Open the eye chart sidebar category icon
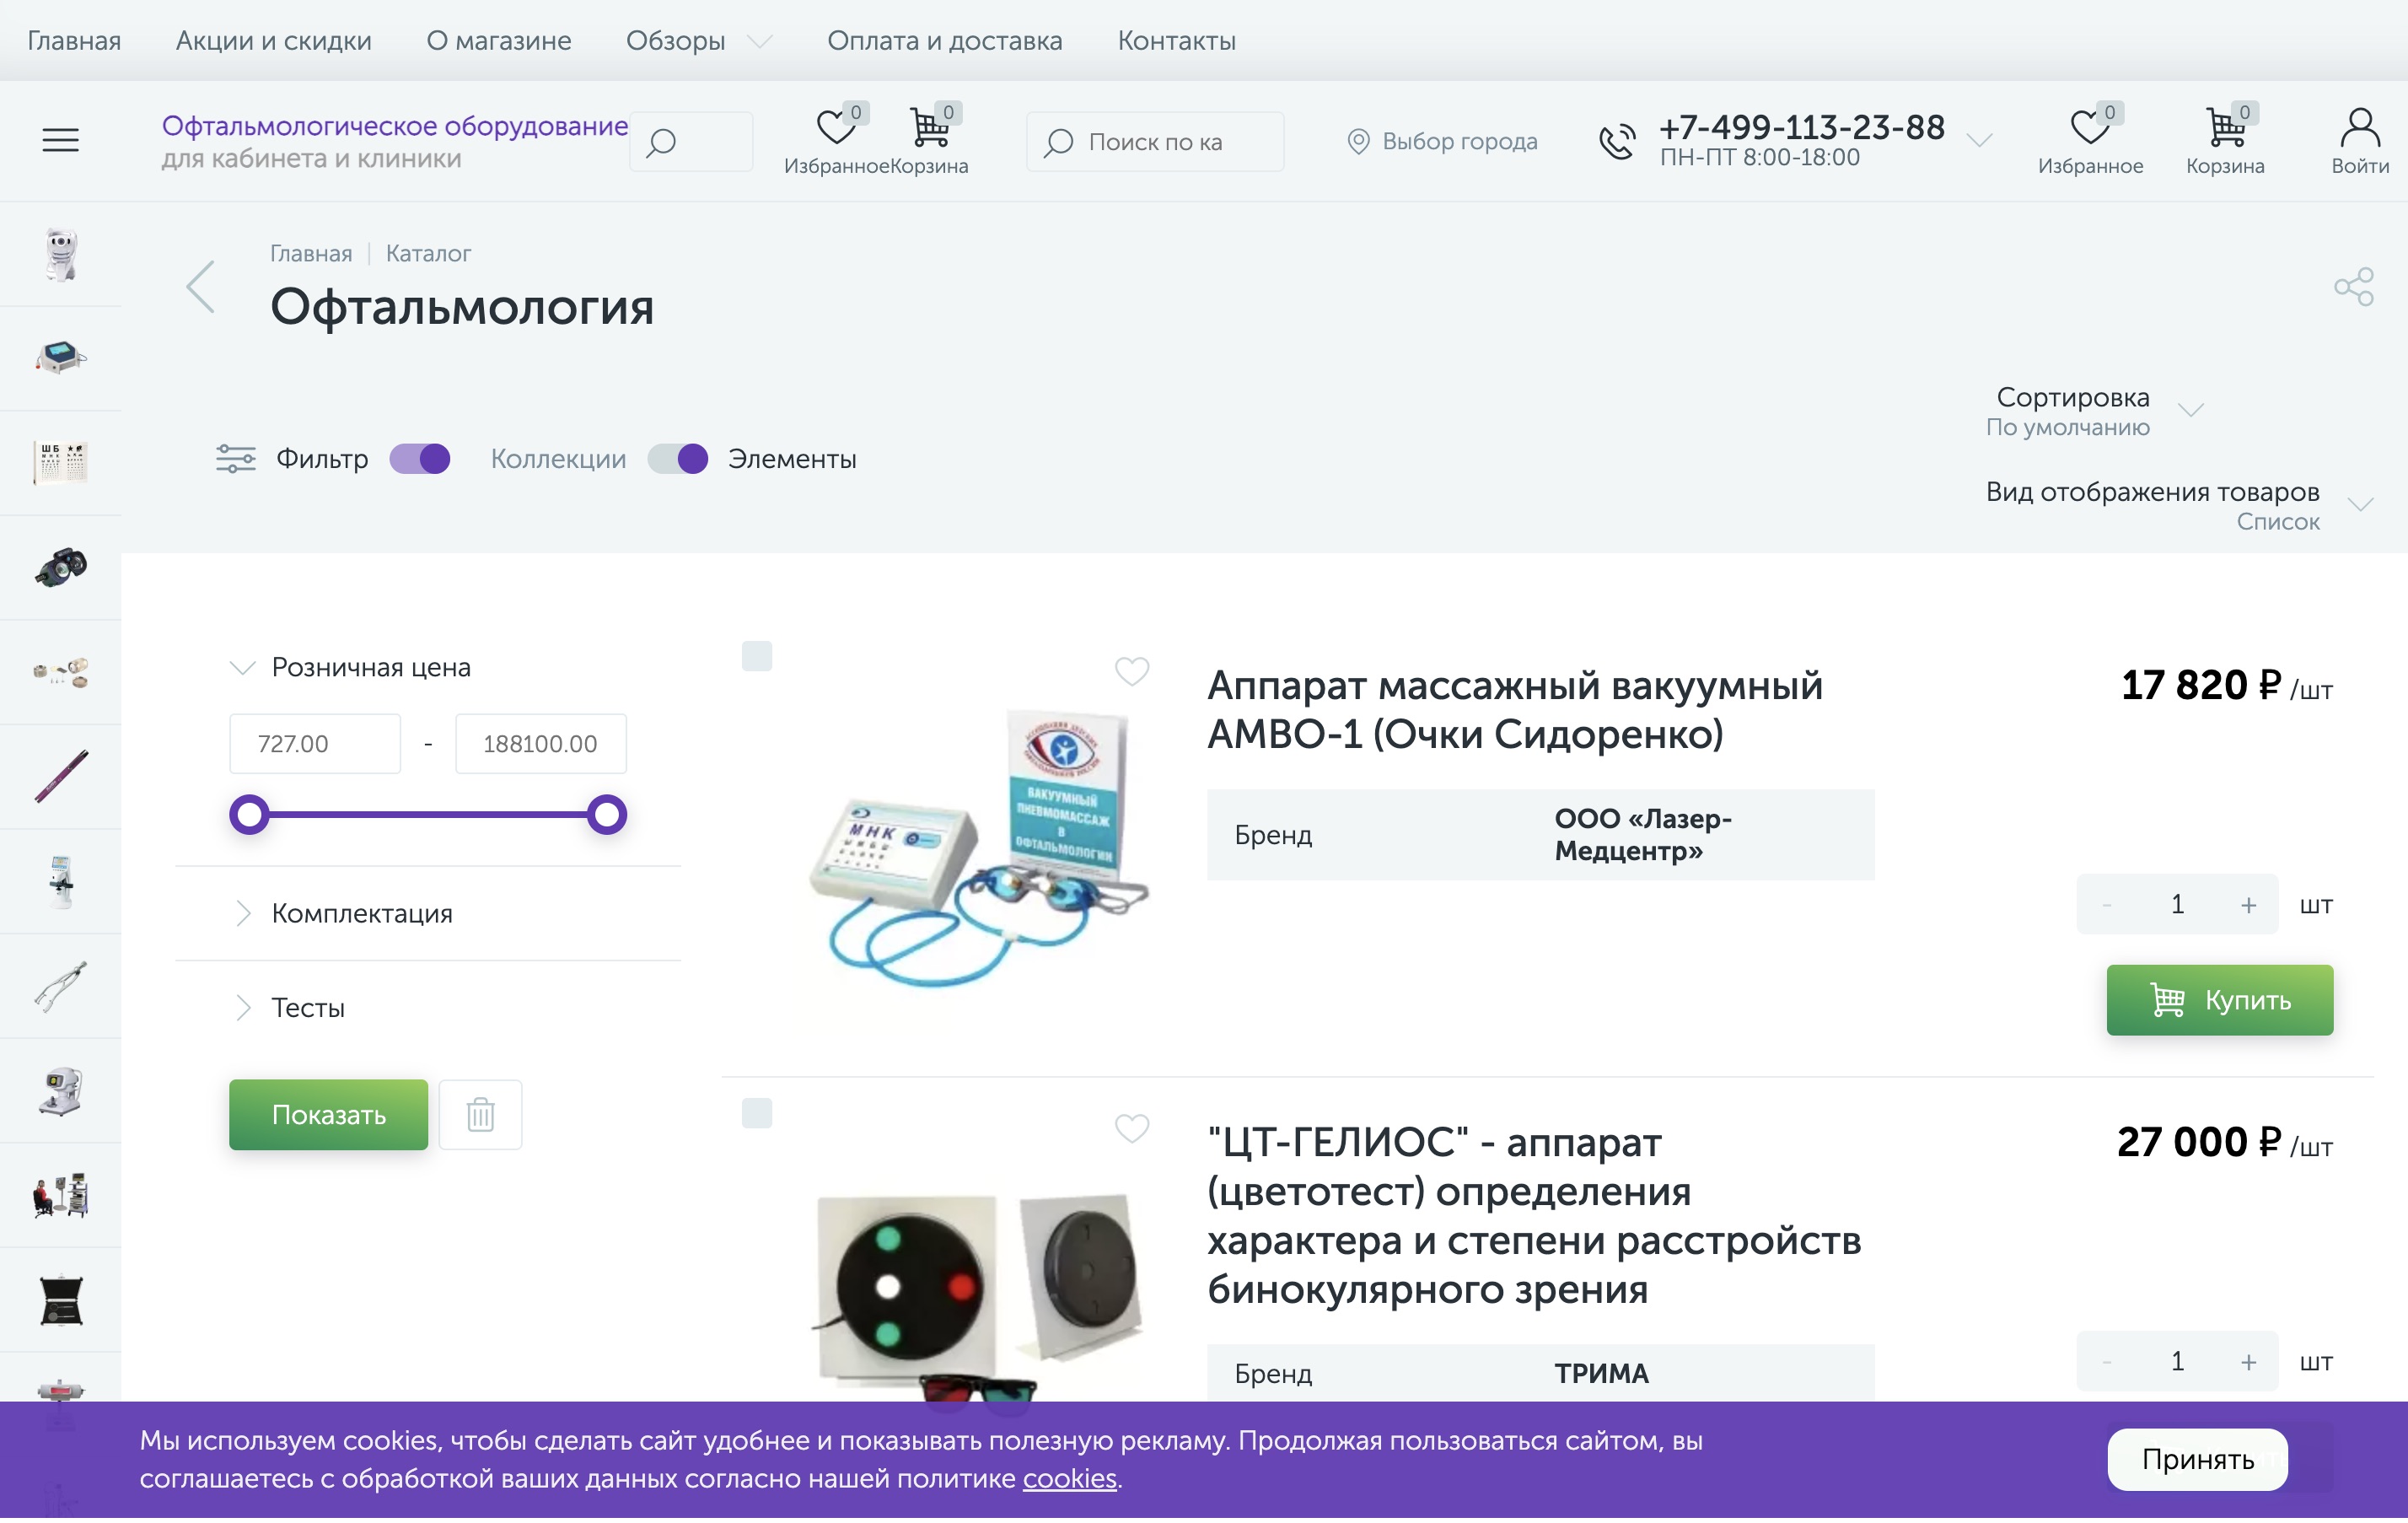Viewport: 2408px width, 1523px height. (x=61, y=463)
